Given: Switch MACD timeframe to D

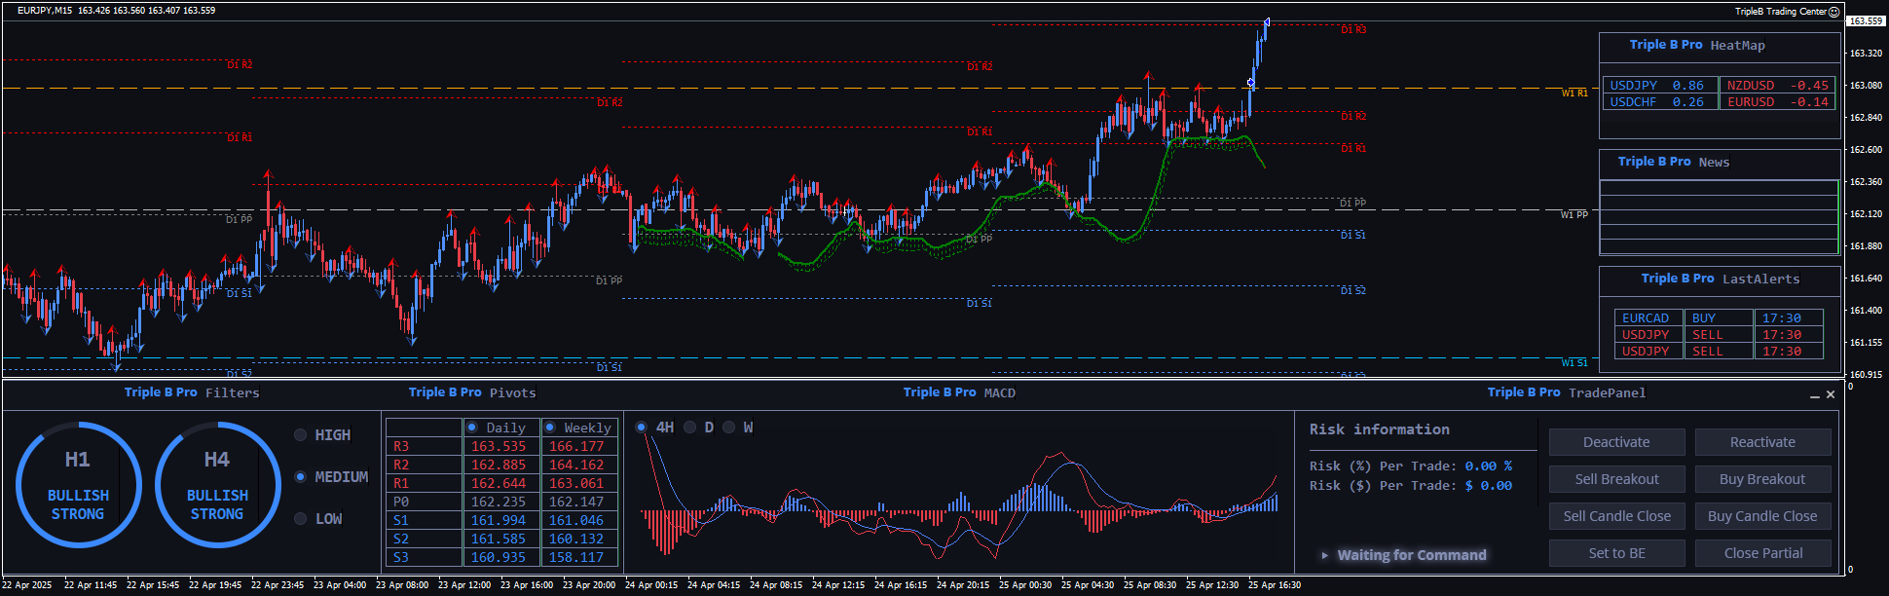Looking at the screenshot, I should coord(690,428).
